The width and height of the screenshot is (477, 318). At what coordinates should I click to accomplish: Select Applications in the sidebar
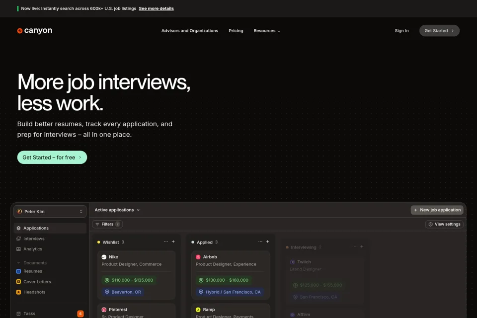[x=50, y=228]
